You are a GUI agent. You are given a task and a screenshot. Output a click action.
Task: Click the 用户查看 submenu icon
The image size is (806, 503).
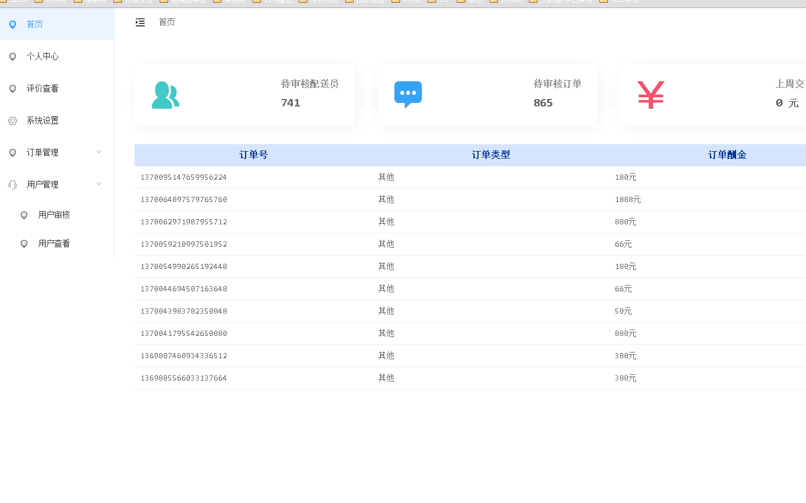pyautogui.click(x=24, y=244)
